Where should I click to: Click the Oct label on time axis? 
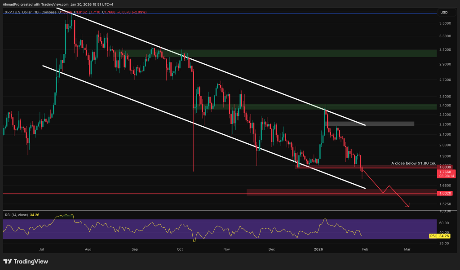tap(180, 249)
